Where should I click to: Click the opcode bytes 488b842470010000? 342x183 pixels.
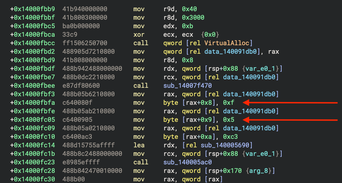(x=92, y=171)
